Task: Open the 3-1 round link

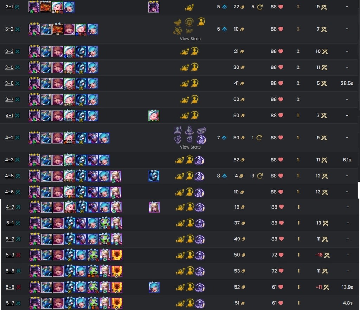Action: tap(9, 7)
